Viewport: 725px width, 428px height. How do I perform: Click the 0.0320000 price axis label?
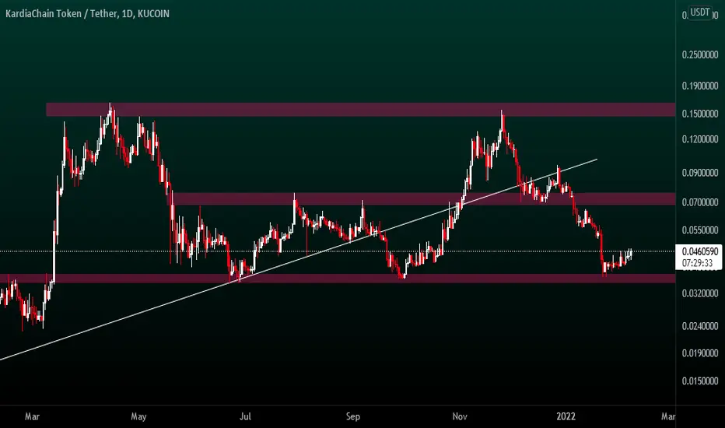click(699, 293)
